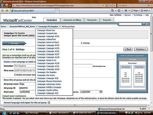Click the End by date field
Screen dimensions: 153x115
(x=90, y=92)
